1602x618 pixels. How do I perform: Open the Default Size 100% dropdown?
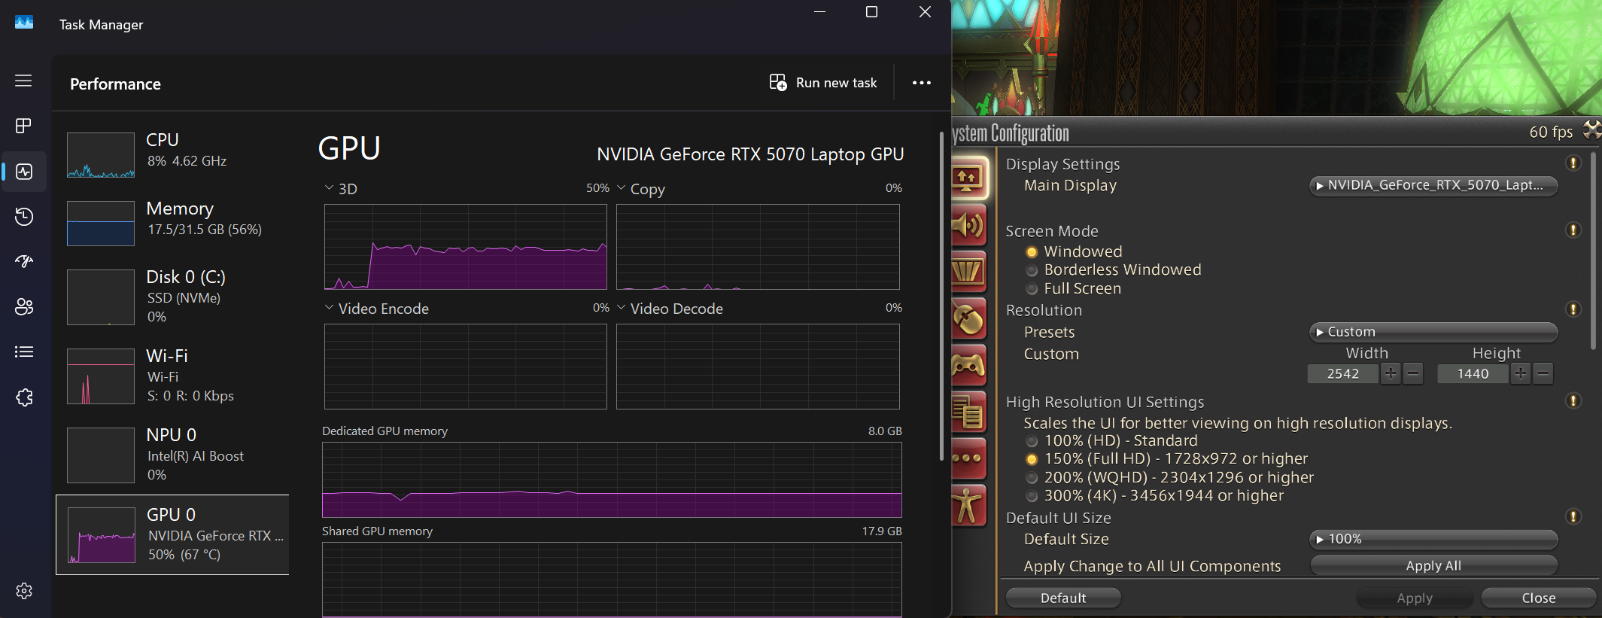[x=1433, y=539]
